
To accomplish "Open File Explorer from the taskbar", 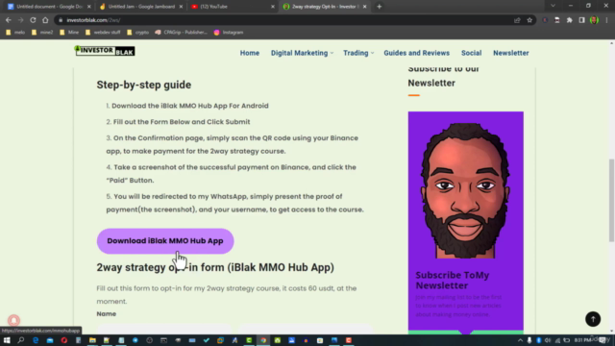I will [x=92, y=340].
